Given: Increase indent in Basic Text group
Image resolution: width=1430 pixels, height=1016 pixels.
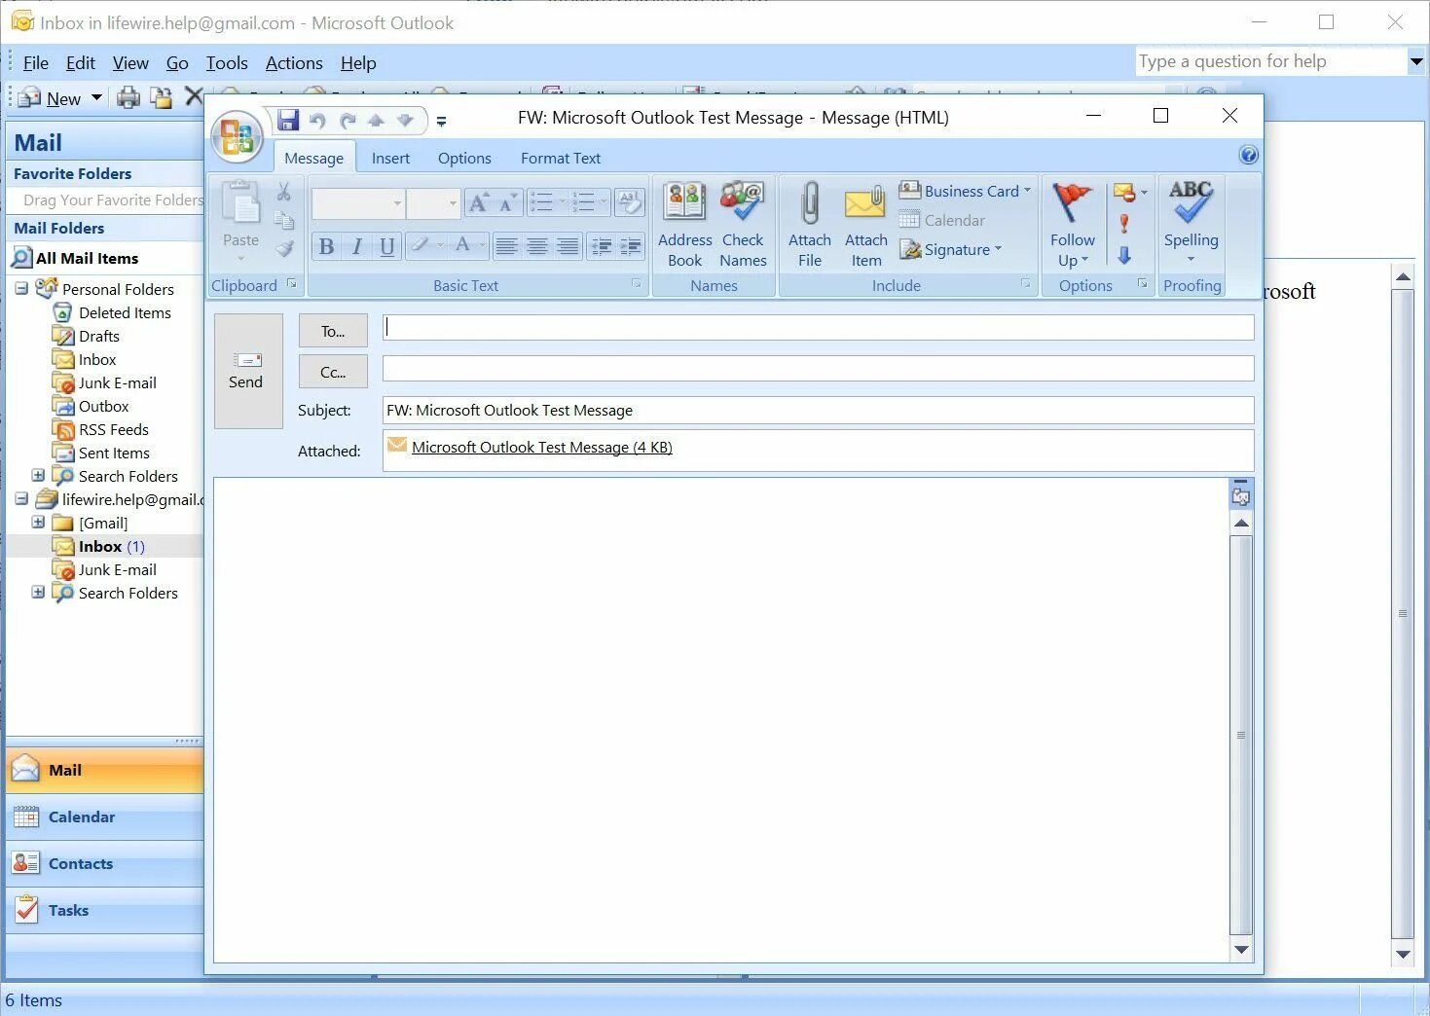Looking at the screenshot, I should [631, 246].
